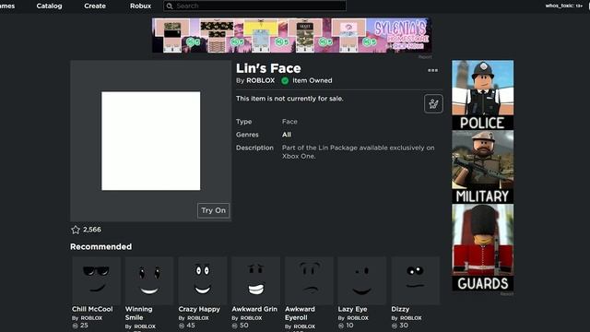Open the three-dot options menu

click(x=432, y=70)
